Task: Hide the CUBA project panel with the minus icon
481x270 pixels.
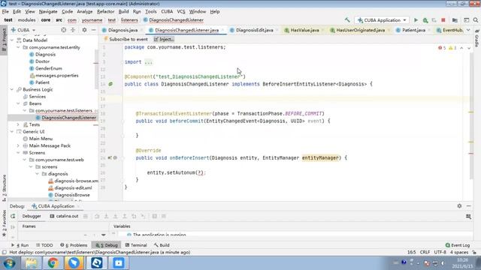Action: coord(93,30)
